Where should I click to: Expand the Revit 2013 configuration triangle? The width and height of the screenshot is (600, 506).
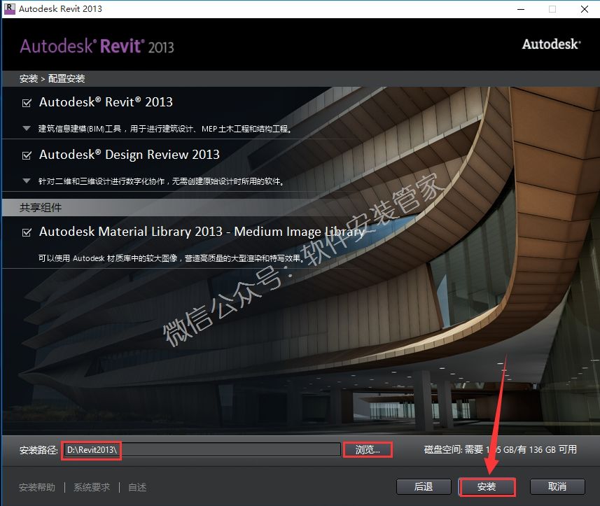click(27, 129)
